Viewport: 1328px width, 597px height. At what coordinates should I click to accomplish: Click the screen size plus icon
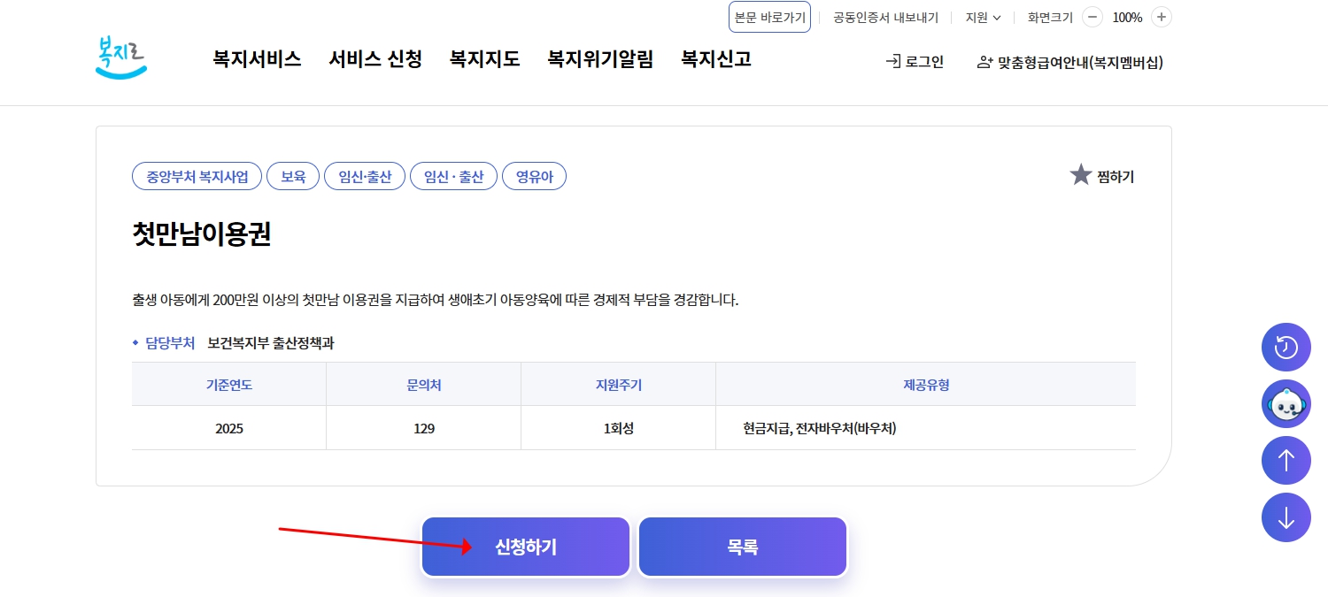(x=1161, y=17)
